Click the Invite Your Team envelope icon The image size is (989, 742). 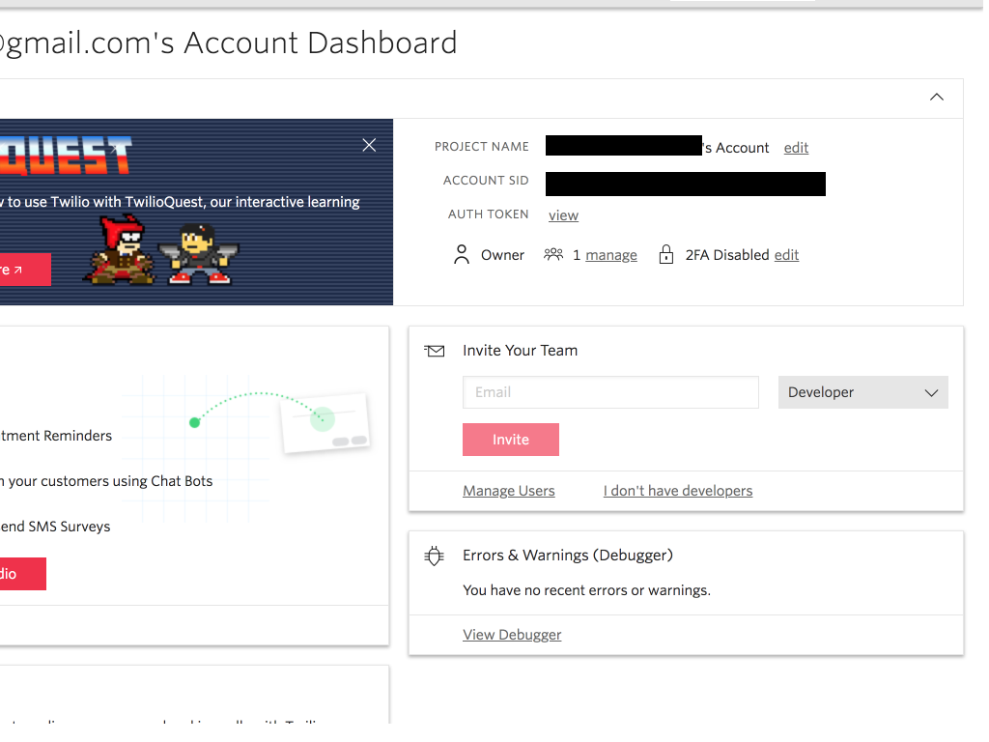(x=435, y=351)
